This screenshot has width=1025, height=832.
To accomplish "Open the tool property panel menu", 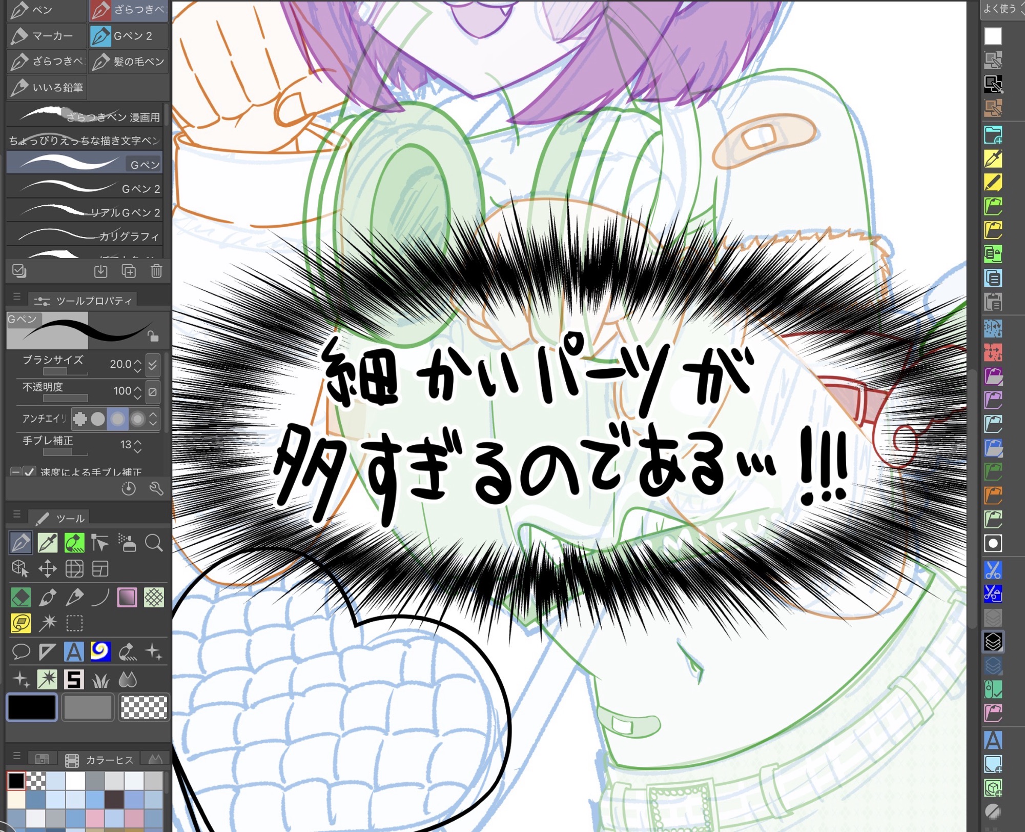I will [x=17, y=296].
